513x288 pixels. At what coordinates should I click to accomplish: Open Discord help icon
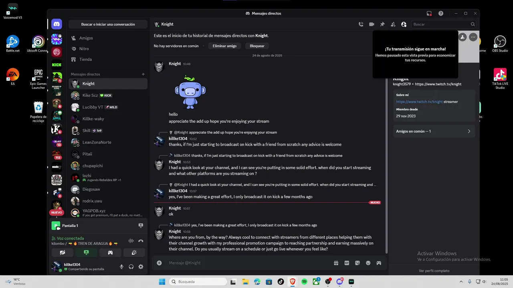[441, 13]
